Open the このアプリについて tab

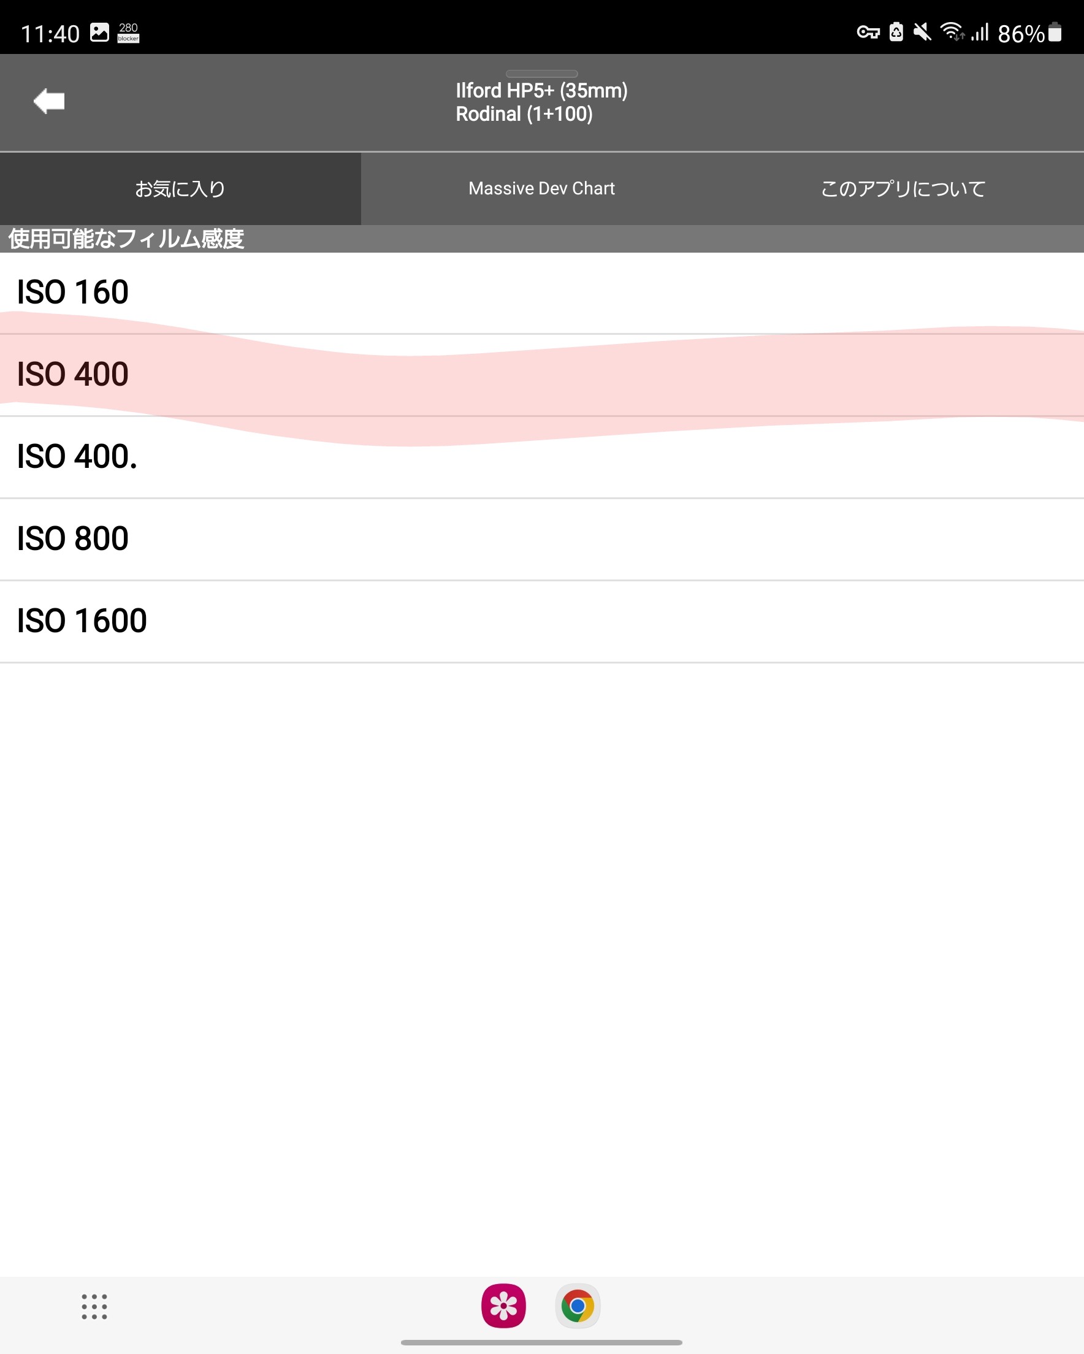coord(903,188)
